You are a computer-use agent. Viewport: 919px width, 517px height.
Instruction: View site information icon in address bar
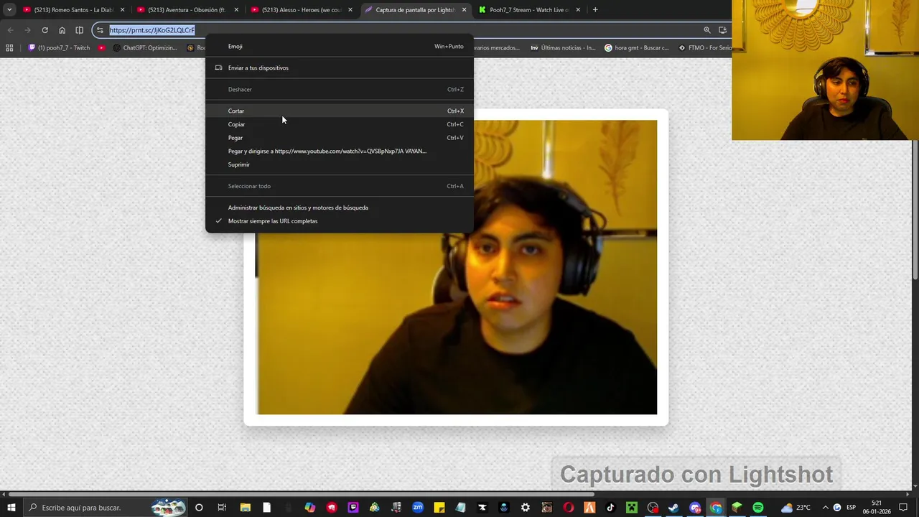pos(100,30)
